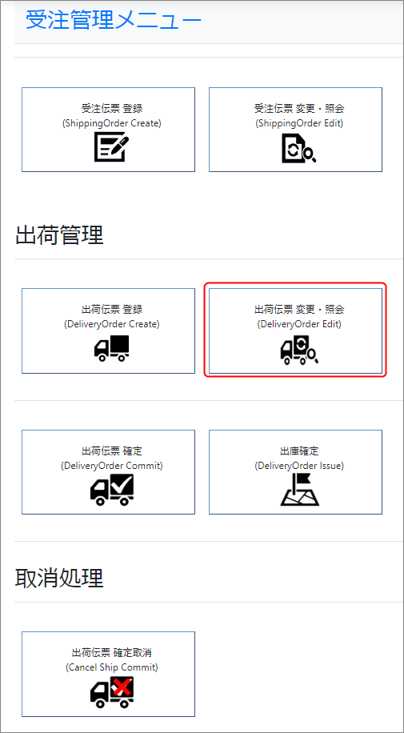Click the plain truck icon for DeliveryOrder Create
The height and width of the screenshot is (733, 404).
click(112, 349)
